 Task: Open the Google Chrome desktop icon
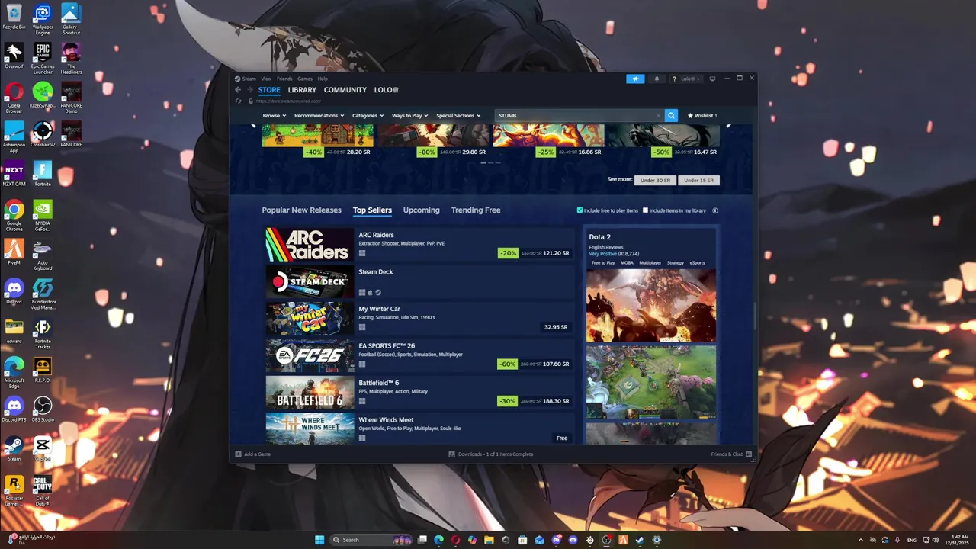click(x=14, y=216)
